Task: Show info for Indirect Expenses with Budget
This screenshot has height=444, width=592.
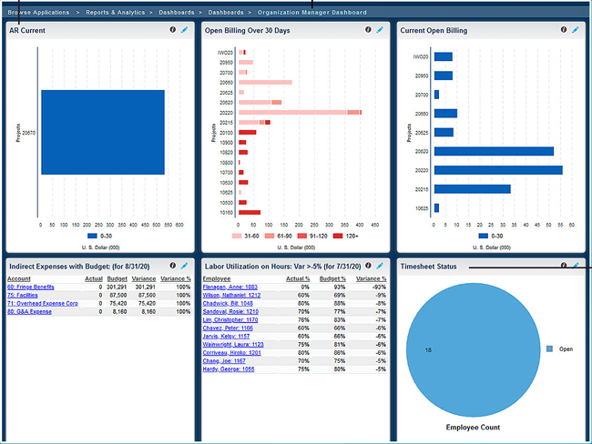Action: 172,266
